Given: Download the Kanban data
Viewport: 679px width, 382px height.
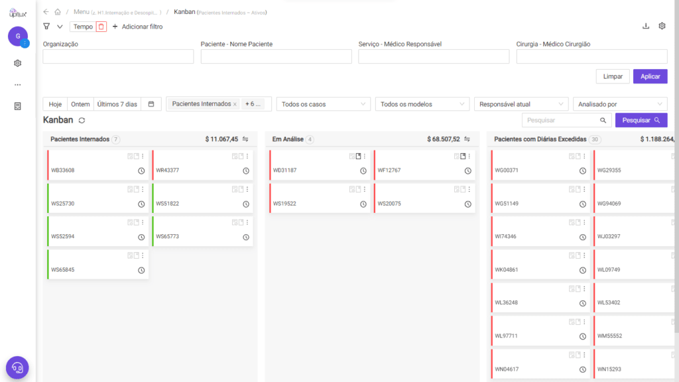Looking at the screenshot, I should point(646,27).
